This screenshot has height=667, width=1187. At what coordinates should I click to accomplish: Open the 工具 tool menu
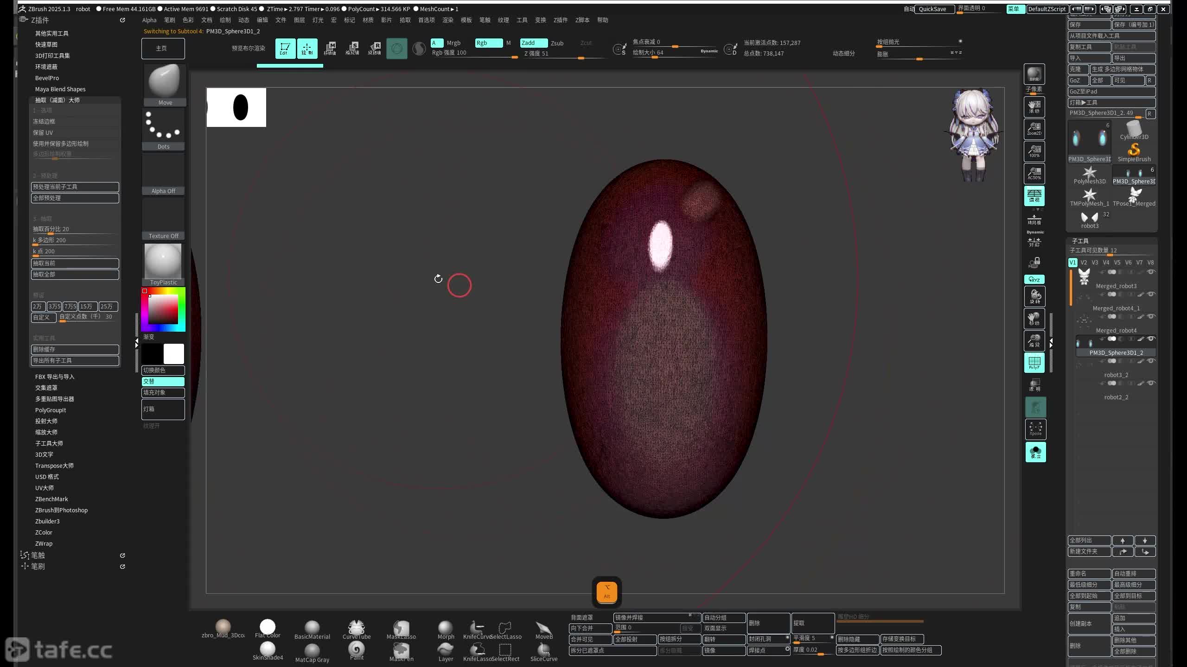pos(522,20)
